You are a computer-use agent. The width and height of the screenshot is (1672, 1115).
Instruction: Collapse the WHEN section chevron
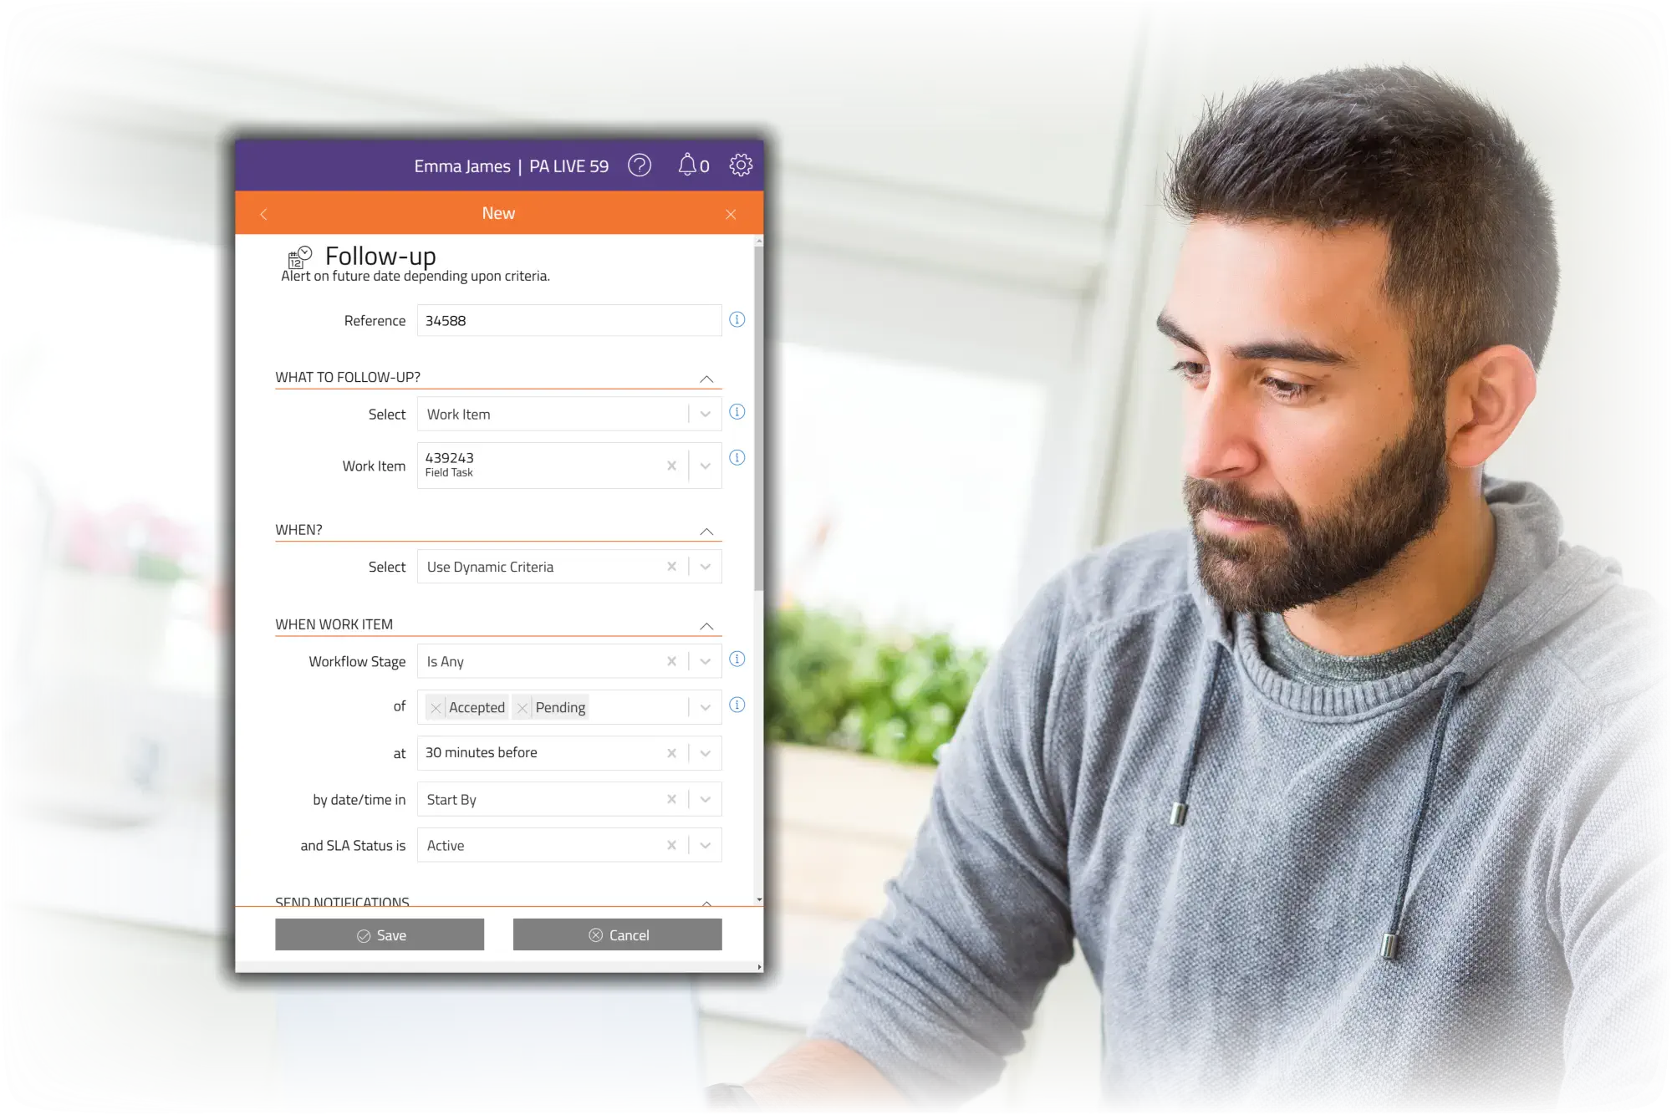coord(706,530)
